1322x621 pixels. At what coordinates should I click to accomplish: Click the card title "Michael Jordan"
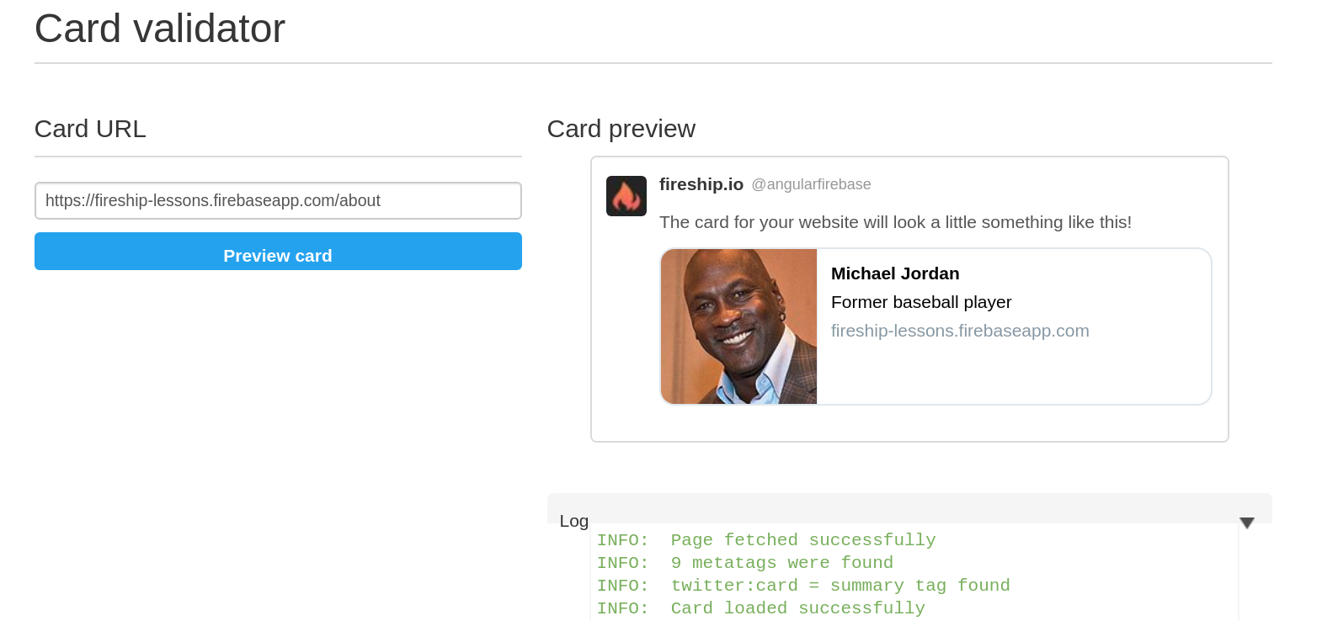894,273
